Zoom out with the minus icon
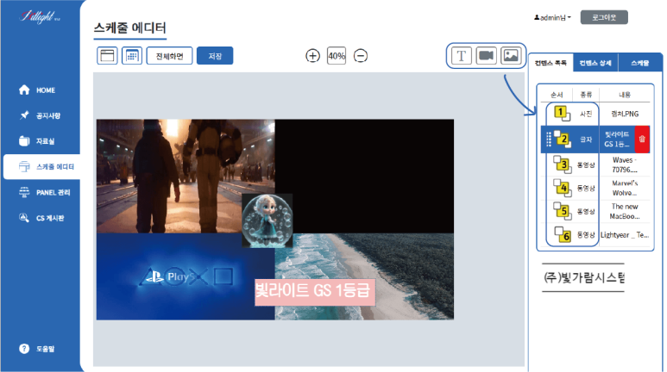 pos(361,56)
